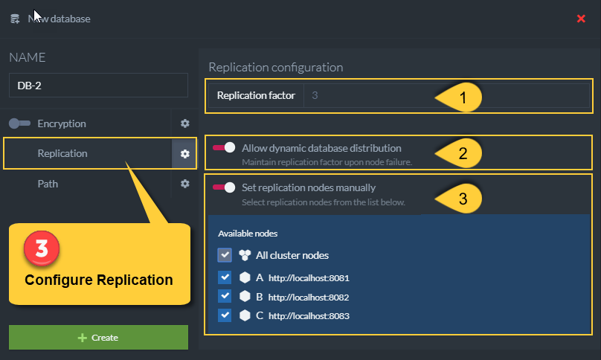Click the database NAME field containing DB-2

[98, 85]
